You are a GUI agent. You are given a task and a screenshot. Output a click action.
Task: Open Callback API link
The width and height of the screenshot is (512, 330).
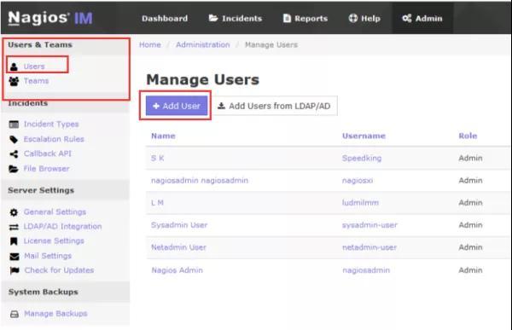47,153
